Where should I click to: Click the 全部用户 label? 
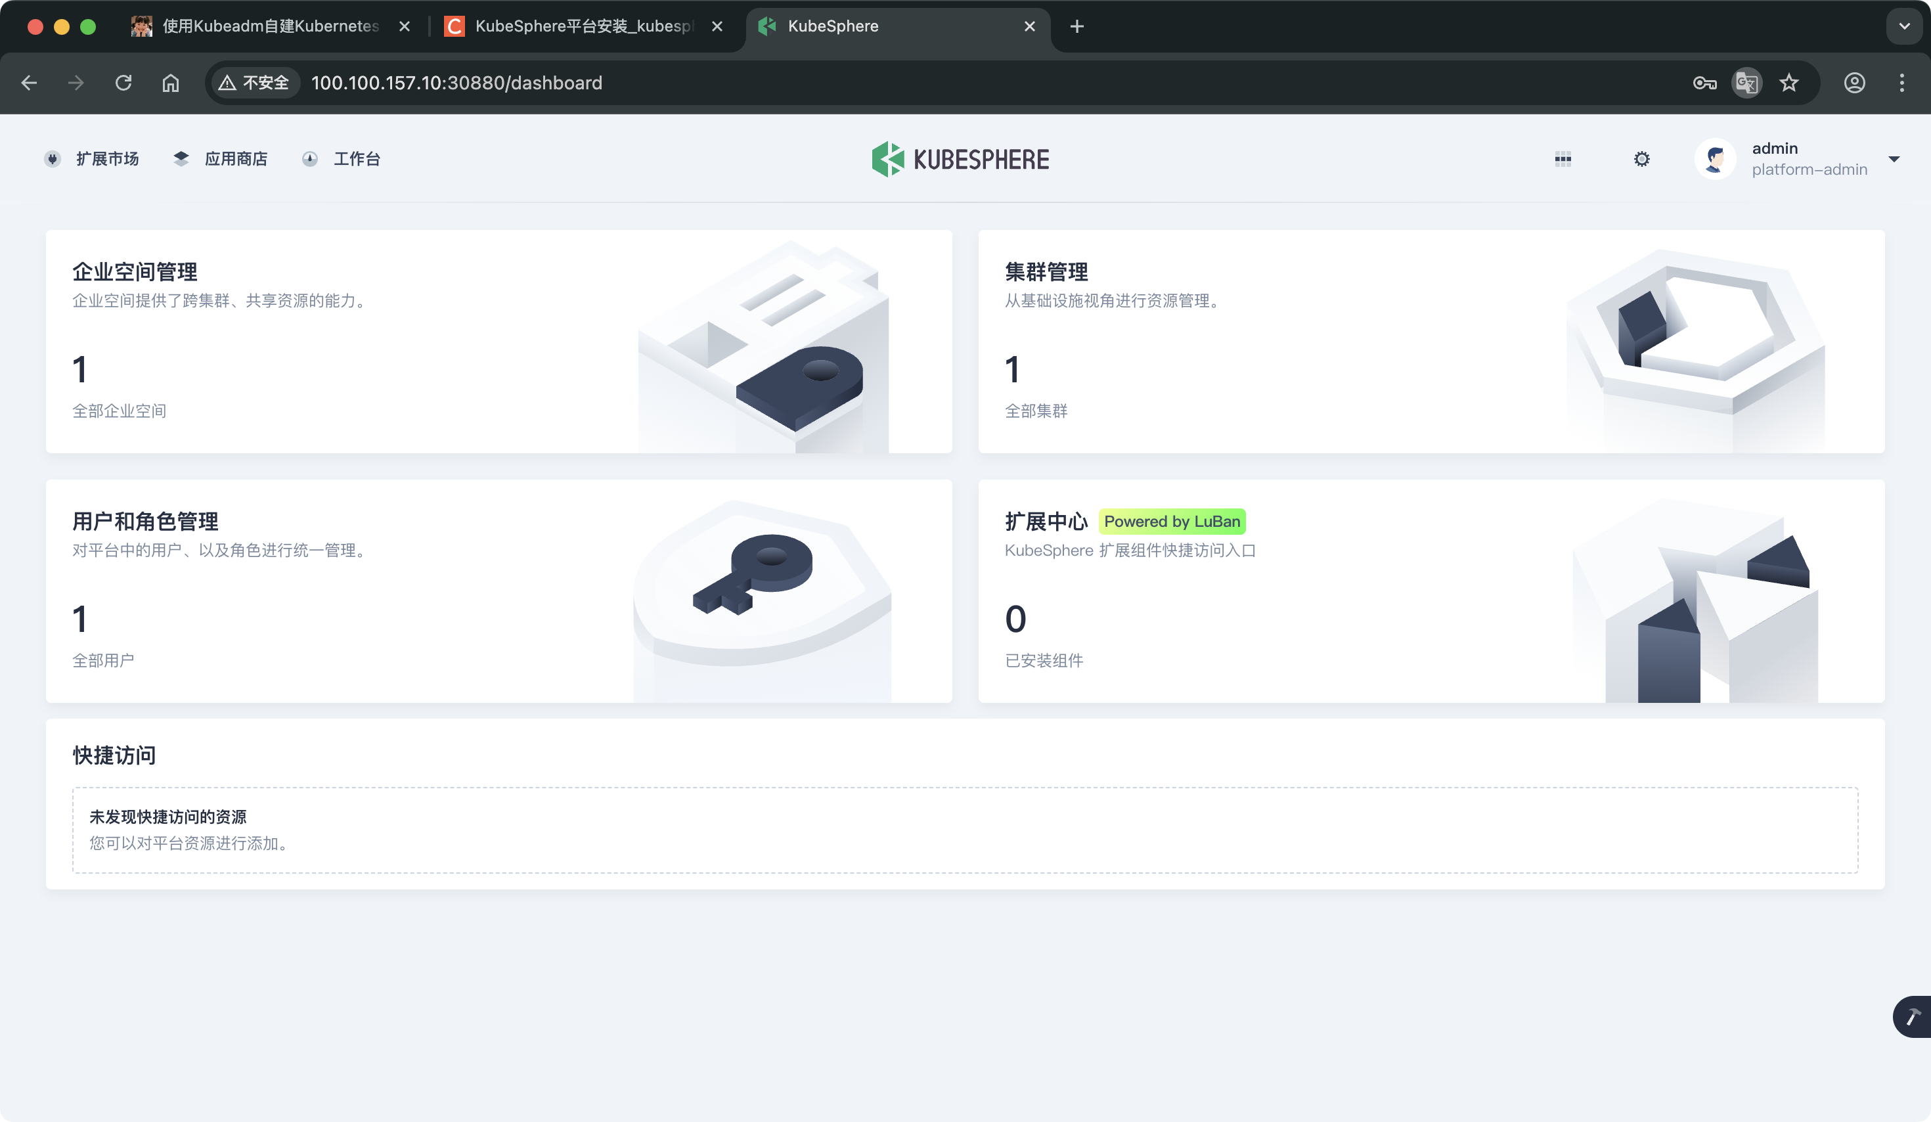tap(104, 660)
